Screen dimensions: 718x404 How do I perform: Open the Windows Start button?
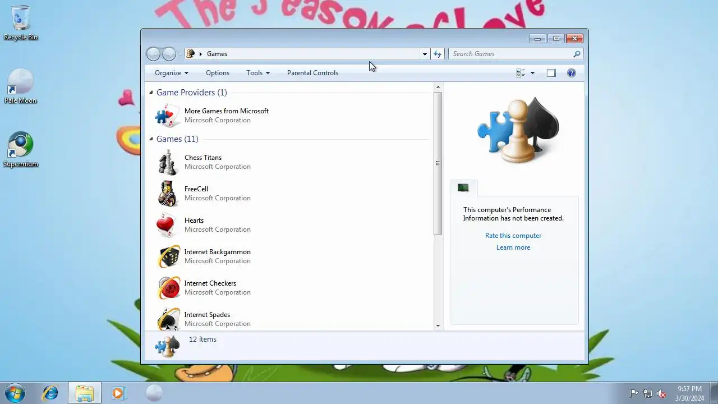(x=15, y=393)
